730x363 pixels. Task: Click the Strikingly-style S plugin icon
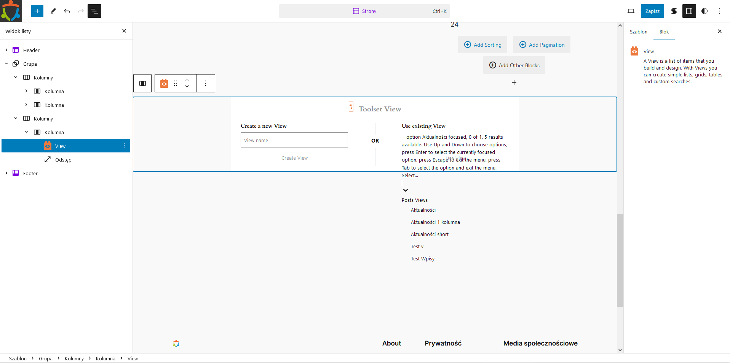point(674,11)
